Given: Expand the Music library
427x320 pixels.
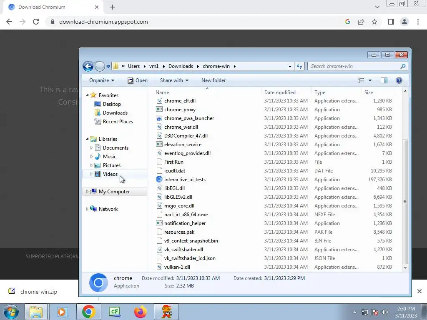Looking at the screenshot, I should (x=91, y=157).
